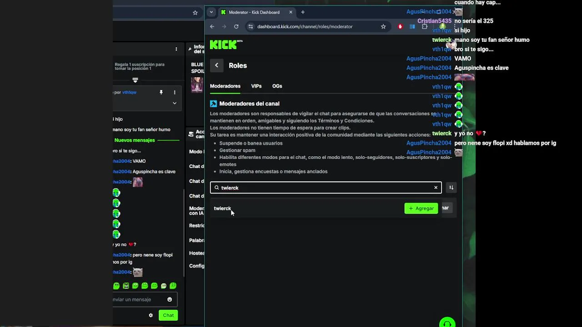Switch to the VIPs tab
The height and width of the screenshot is (327, 582).
coord(256,86)
